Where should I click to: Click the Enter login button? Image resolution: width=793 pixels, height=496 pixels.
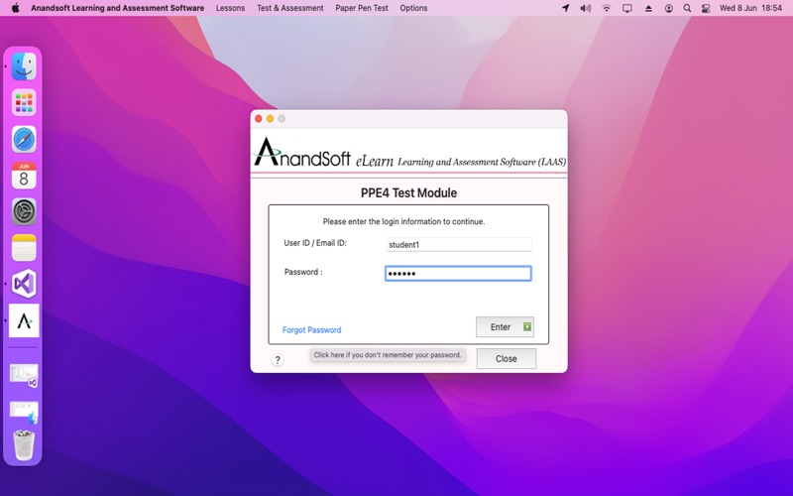[x=505, y=327]
